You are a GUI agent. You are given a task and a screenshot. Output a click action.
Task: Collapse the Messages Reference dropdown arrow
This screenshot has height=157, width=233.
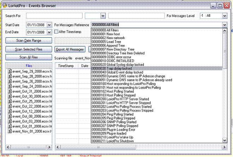225,25
